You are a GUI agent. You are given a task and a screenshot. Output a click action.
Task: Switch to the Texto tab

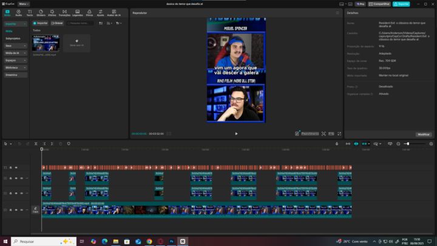(x=30, y=12)
